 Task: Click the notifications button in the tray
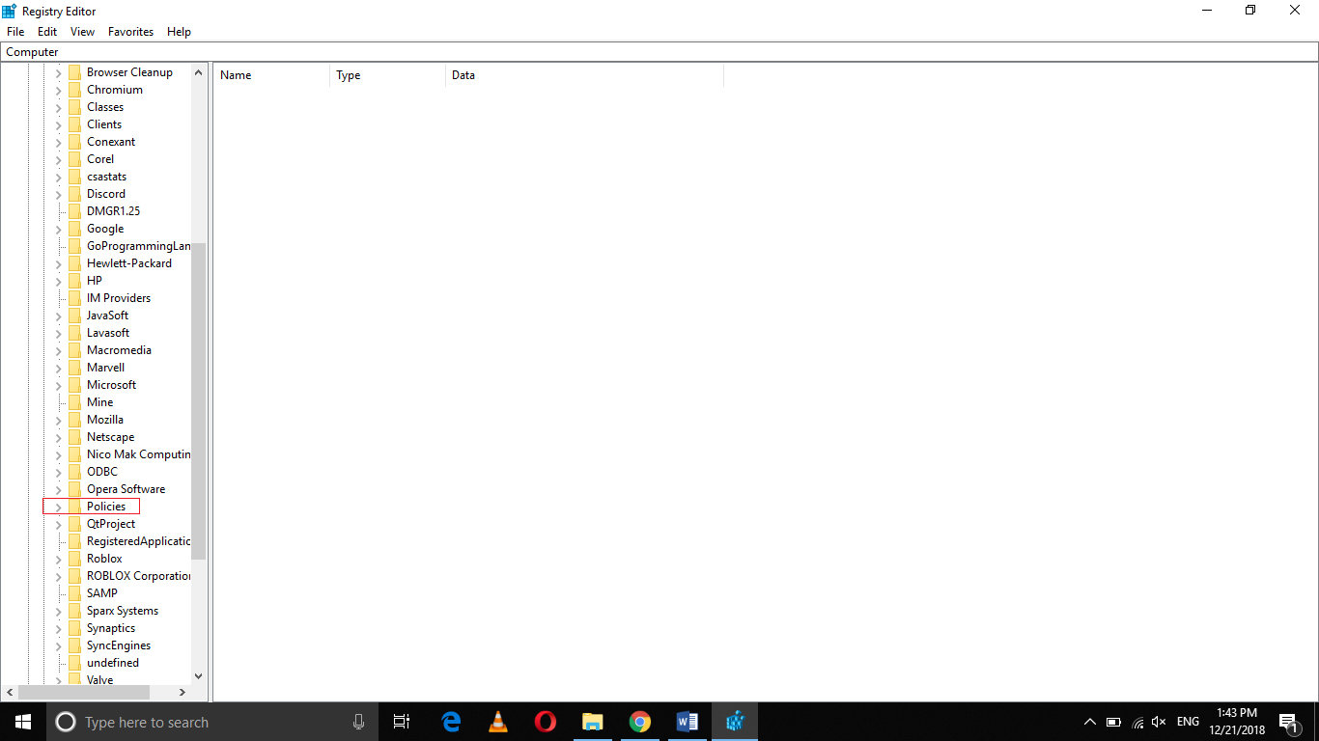pos(1288,722)
